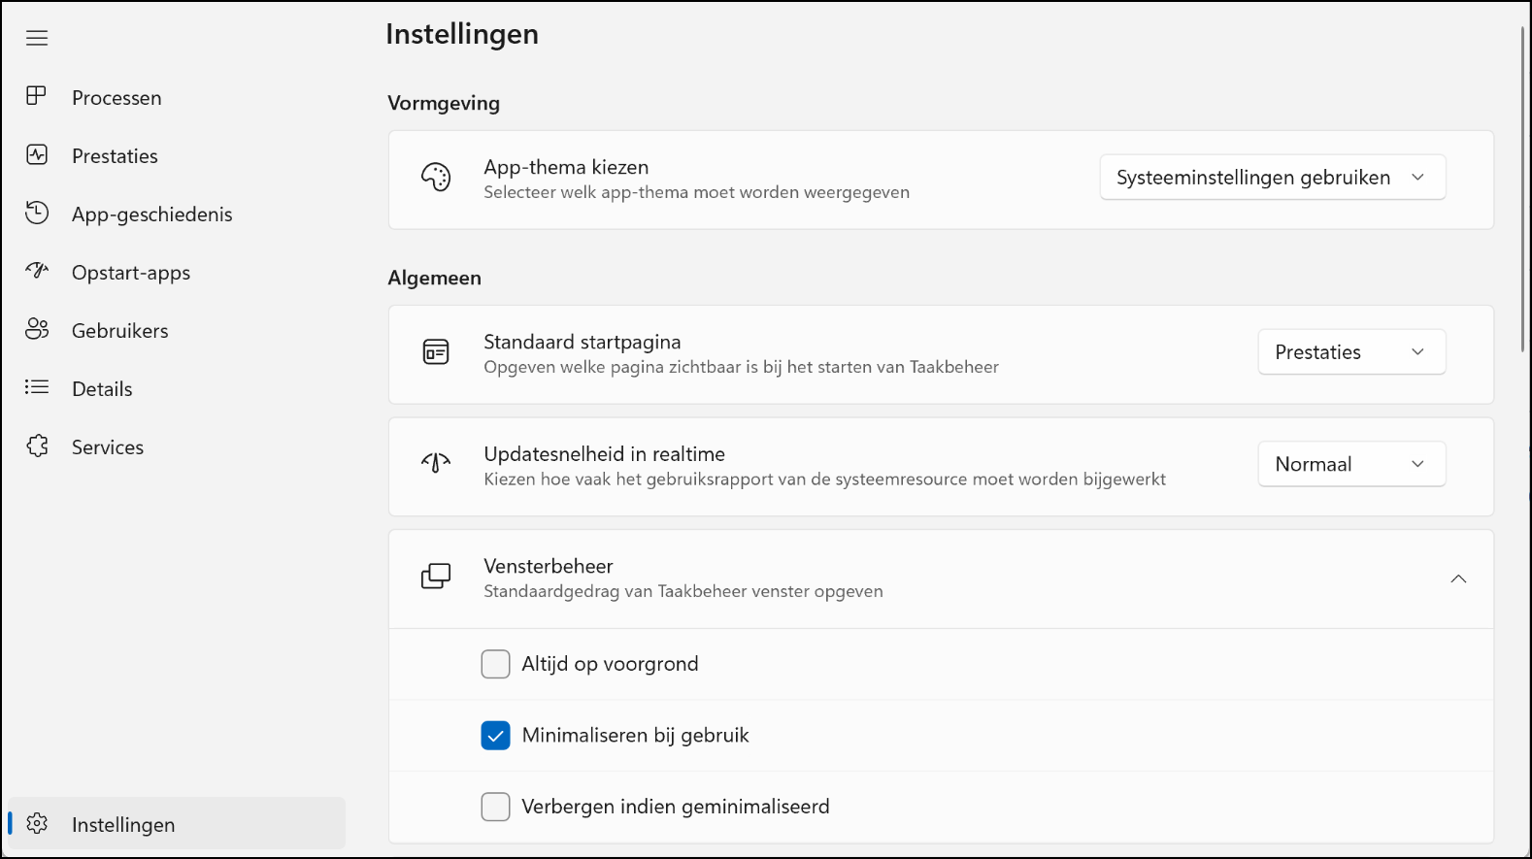Open the Updatesnelheid Normaal dropdown
Viewport: 1532px width, 859px height.
pyautogui.click(x=1351, y=464)
